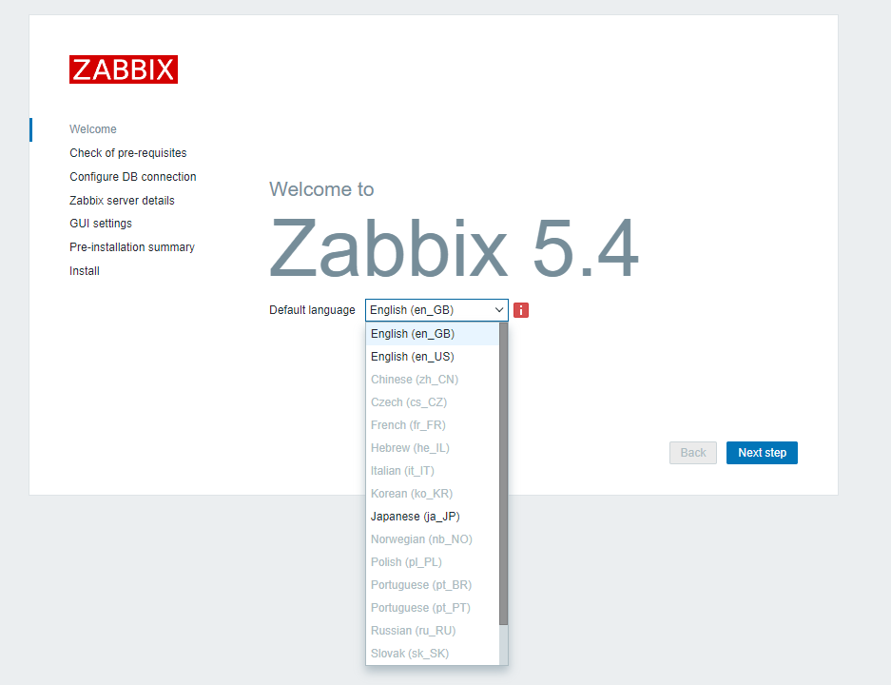Select English (en_GB) from the list

tap(413, 334)
